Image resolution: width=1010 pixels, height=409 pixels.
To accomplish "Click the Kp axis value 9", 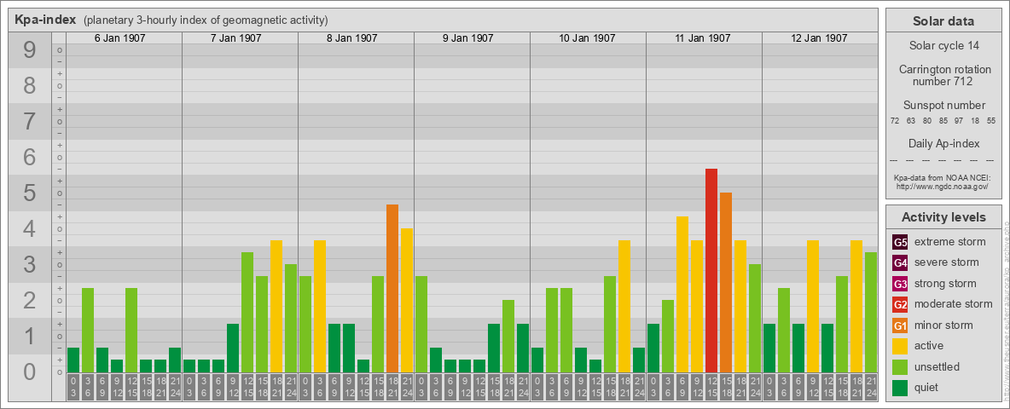I will 29,50.
